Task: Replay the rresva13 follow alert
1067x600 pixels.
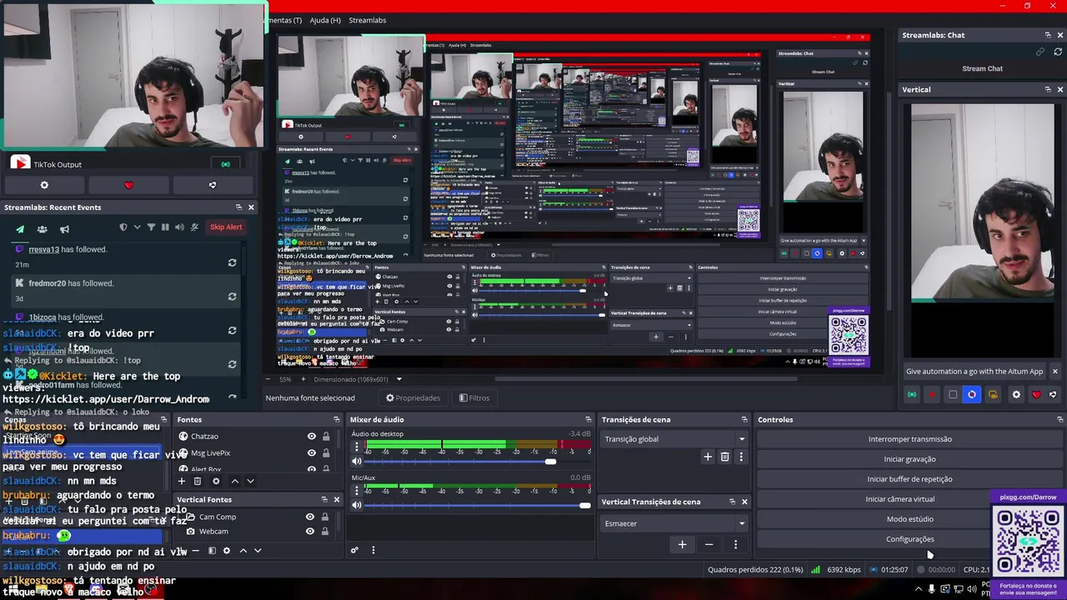Action: tap(232, 263)
